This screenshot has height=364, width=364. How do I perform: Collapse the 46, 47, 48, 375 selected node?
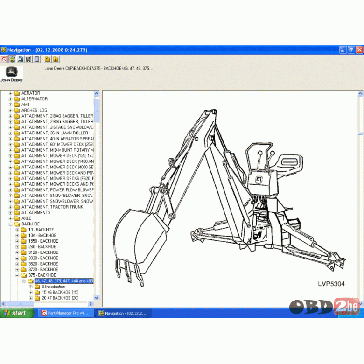coord(24,281)
